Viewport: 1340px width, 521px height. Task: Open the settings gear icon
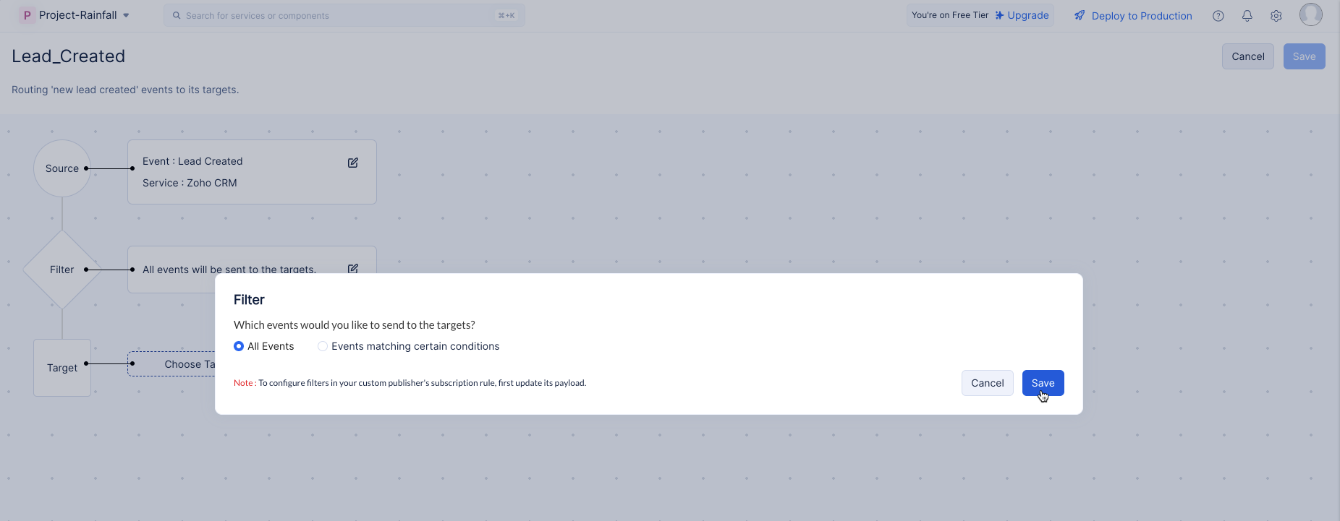click(x=1276, y=16)
